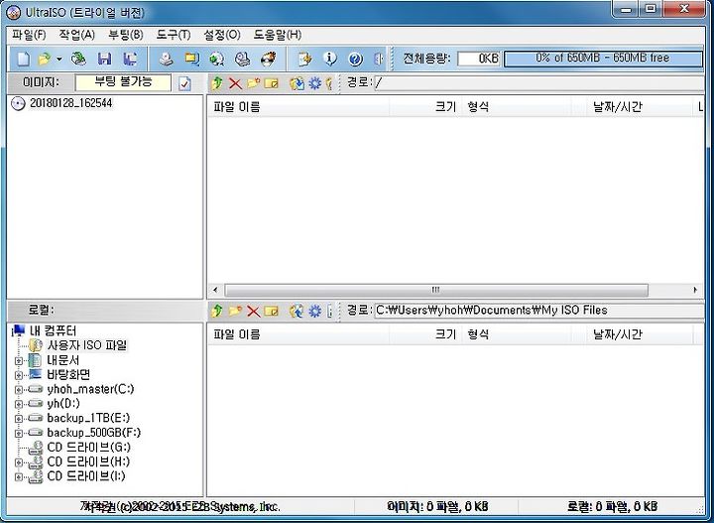Image resolution: width=714 pixels, height=523 pixels.
Task: Expand the CD 드라이브(H:) node
Action: pyautogui.click(x=19, y=462)
